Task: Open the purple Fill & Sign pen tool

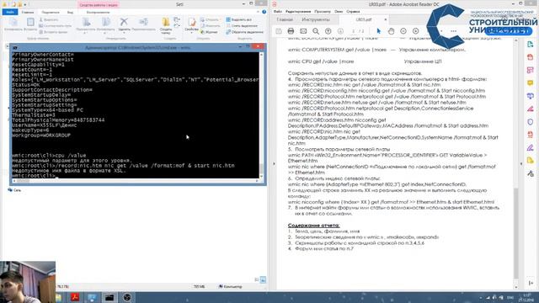Action: tap(530, 148)
